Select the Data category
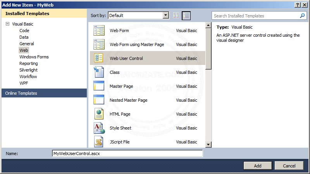The image size is (310, 174). pos(24,37)
